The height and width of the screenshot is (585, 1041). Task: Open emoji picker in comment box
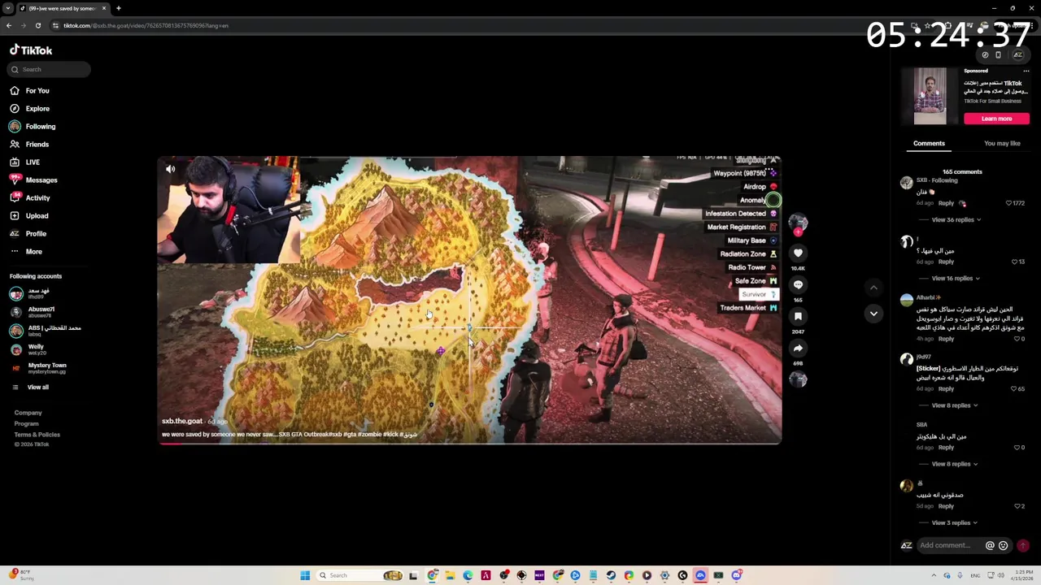[1003, 545]
